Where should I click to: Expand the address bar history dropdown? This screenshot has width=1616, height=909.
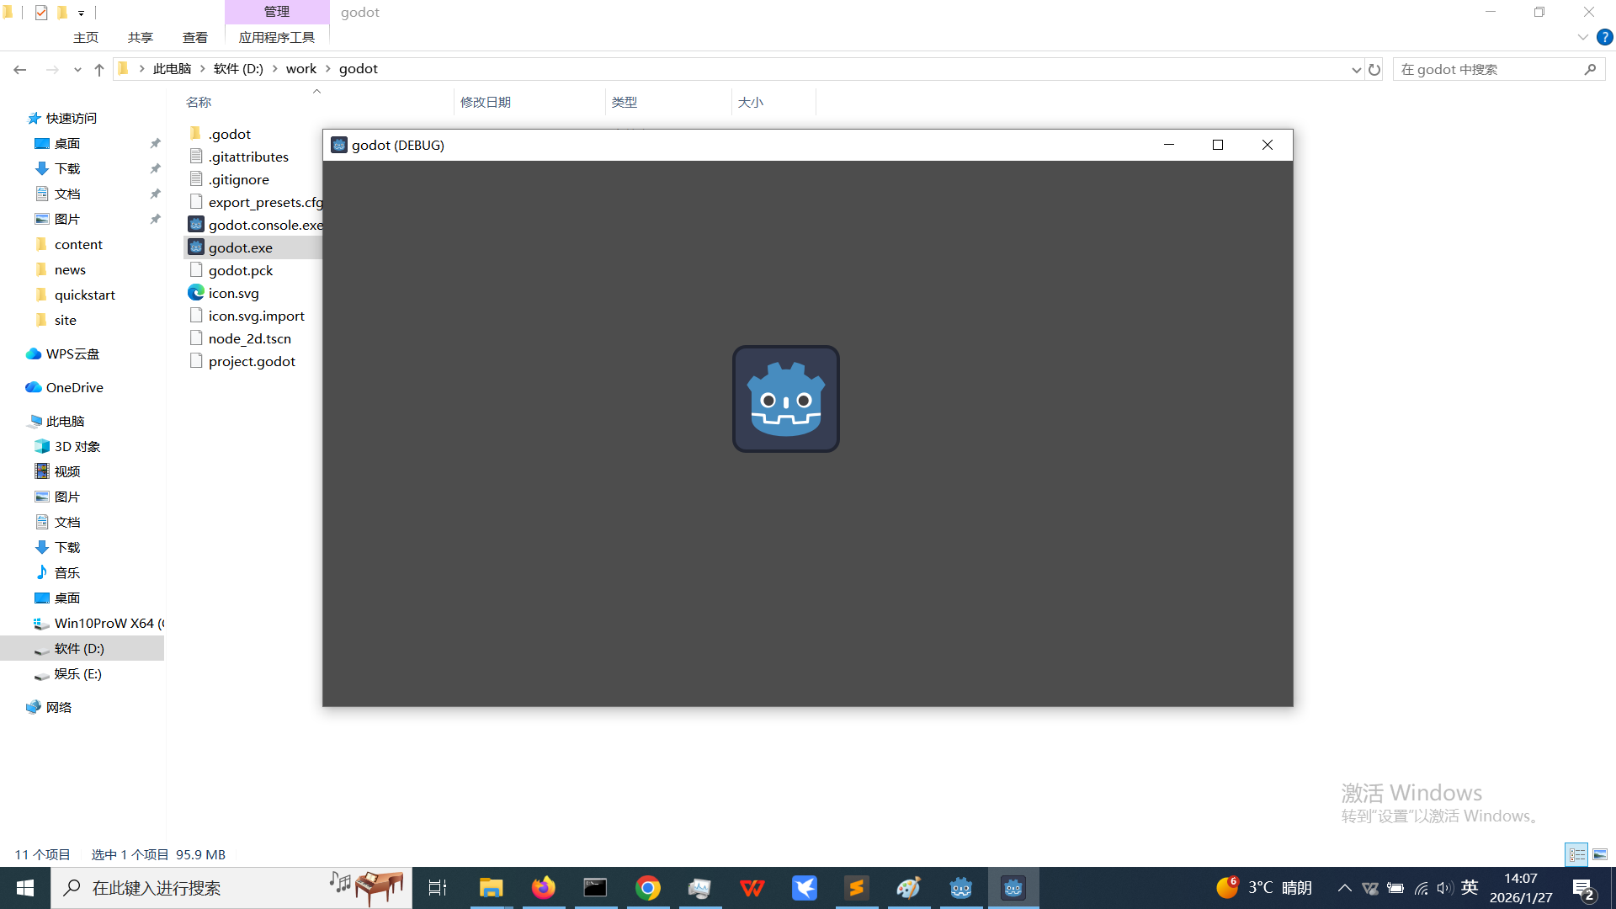[x=1356, y=69]
